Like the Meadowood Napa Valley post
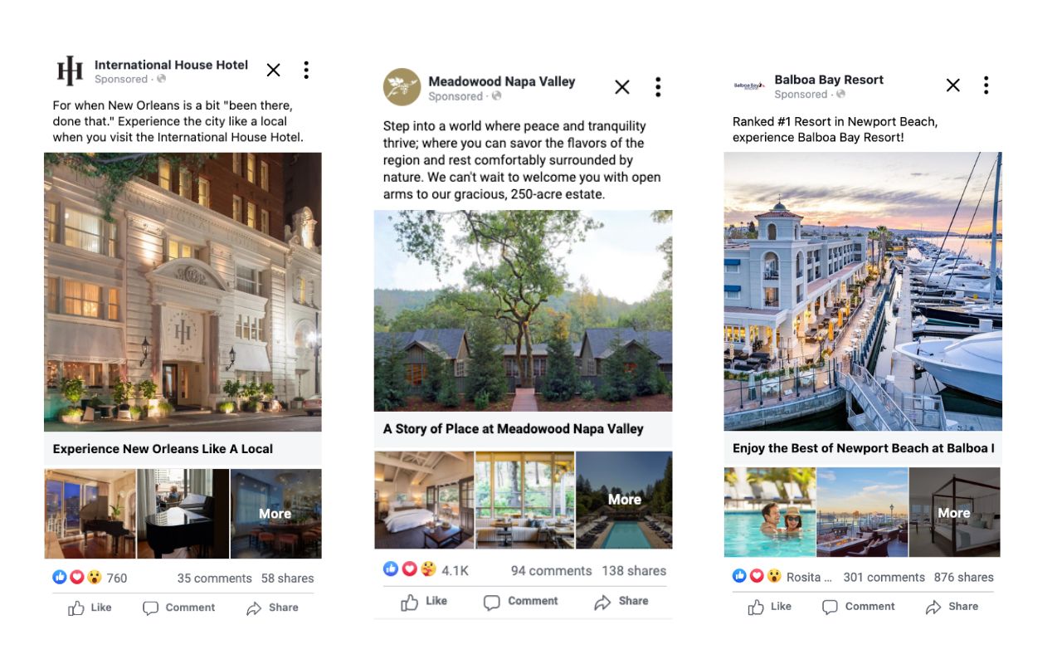 pos(424,602)
